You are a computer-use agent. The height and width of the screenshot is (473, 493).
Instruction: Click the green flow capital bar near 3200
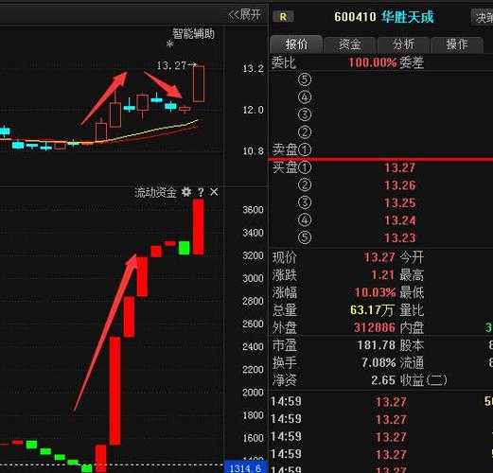[185, 248]
